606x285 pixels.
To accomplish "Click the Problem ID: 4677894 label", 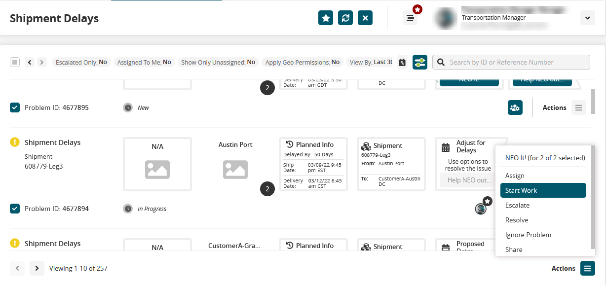I will (57, 209).
